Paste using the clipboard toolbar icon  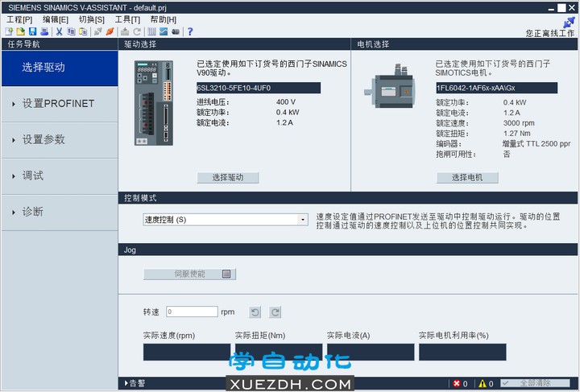83,31
